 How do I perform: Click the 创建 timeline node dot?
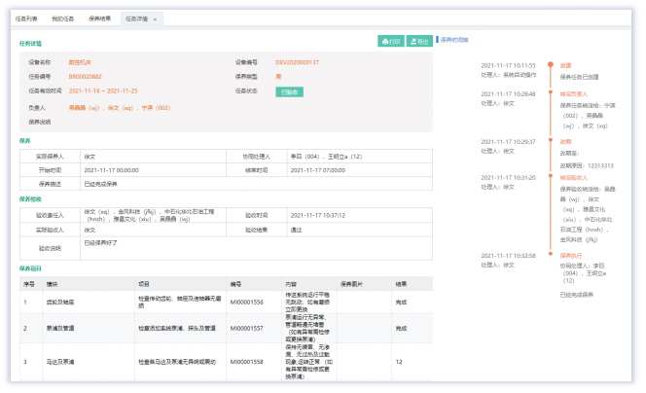pos(552,65)
